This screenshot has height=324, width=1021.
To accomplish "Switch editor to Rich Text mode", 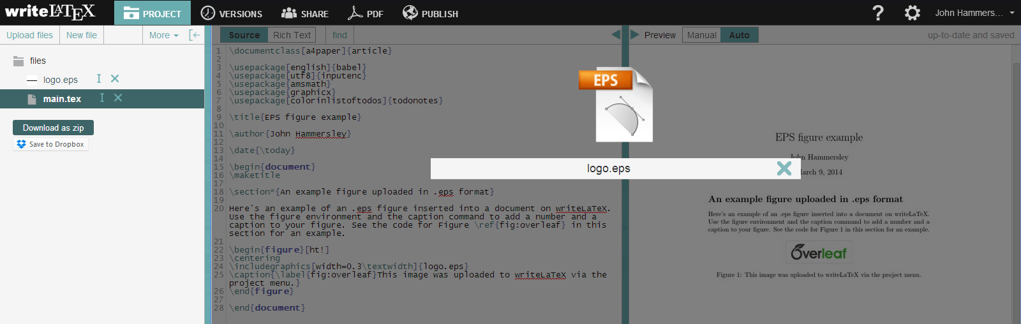I will [x=292, y=35].
